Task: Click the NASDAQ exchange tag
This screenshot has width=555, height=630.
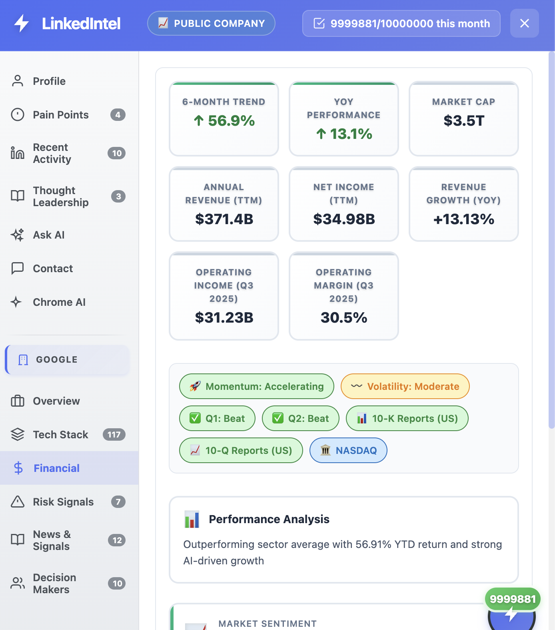Action: (x=348, y=450)
